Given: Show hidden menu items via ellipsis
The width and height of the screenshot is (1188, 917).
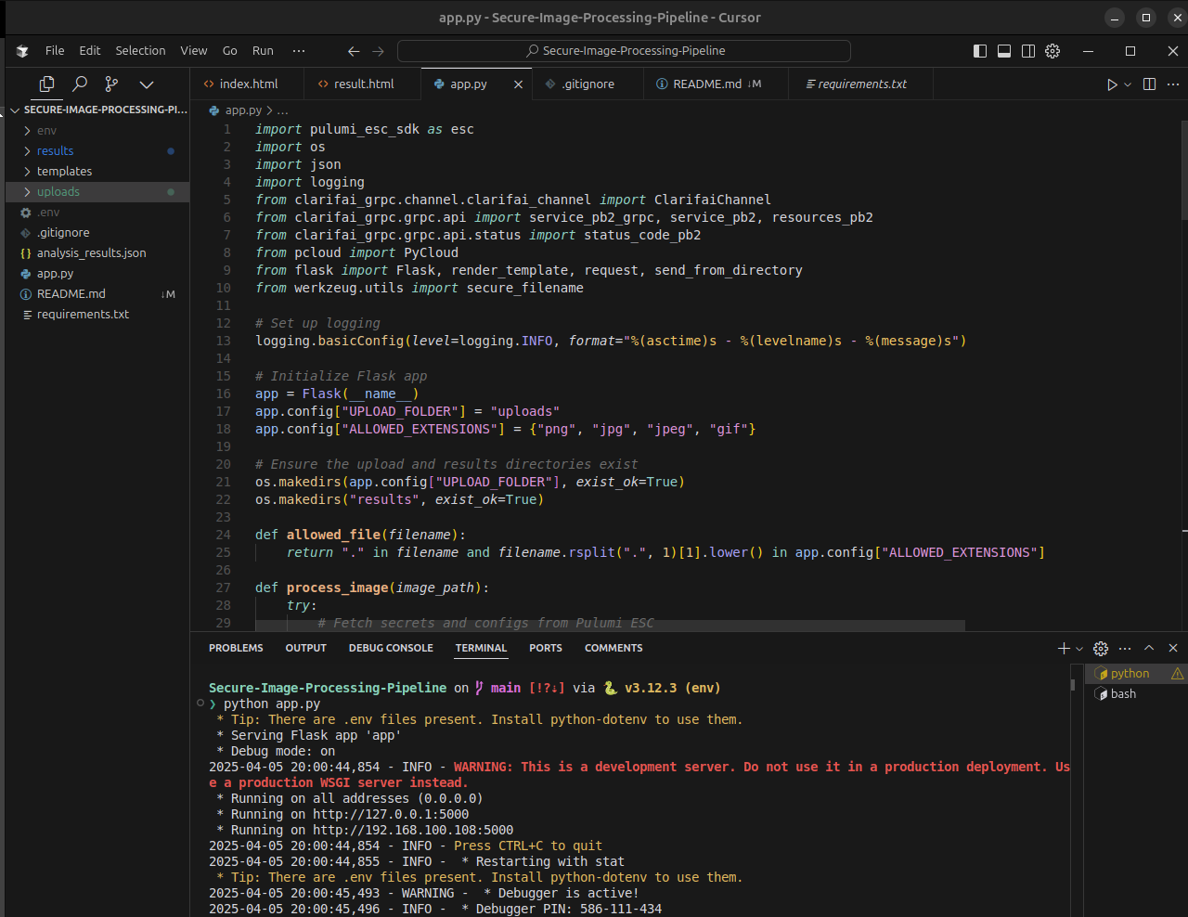Looking at the screenshot, I should click(x=298, y=51).
